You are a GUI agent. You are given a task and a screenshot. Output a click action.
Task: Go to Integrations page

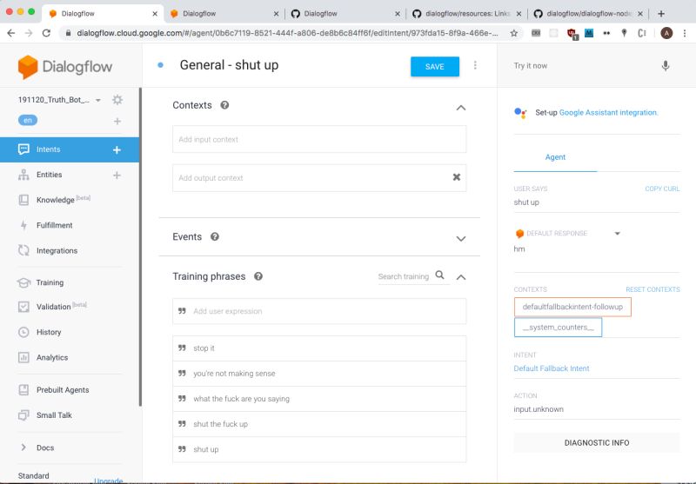pyautogui.click(x=57, y=250)
